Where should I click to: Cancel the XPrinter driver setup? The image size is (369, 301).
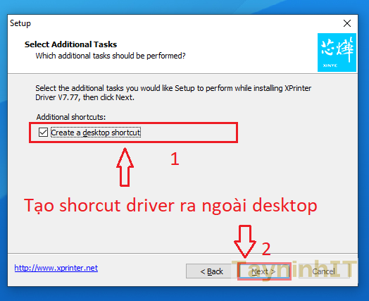324,271
